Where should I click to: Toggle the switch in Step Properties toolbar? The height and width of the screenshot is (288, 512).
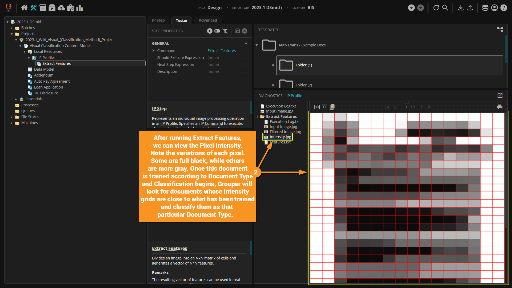217,31
